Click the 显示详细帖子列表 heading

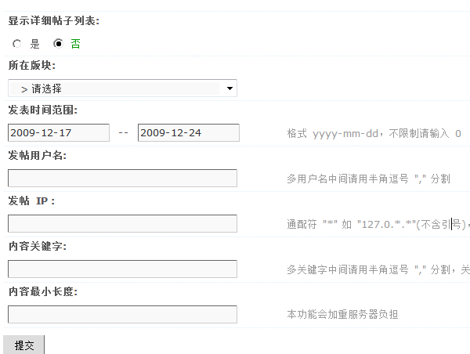54,20
